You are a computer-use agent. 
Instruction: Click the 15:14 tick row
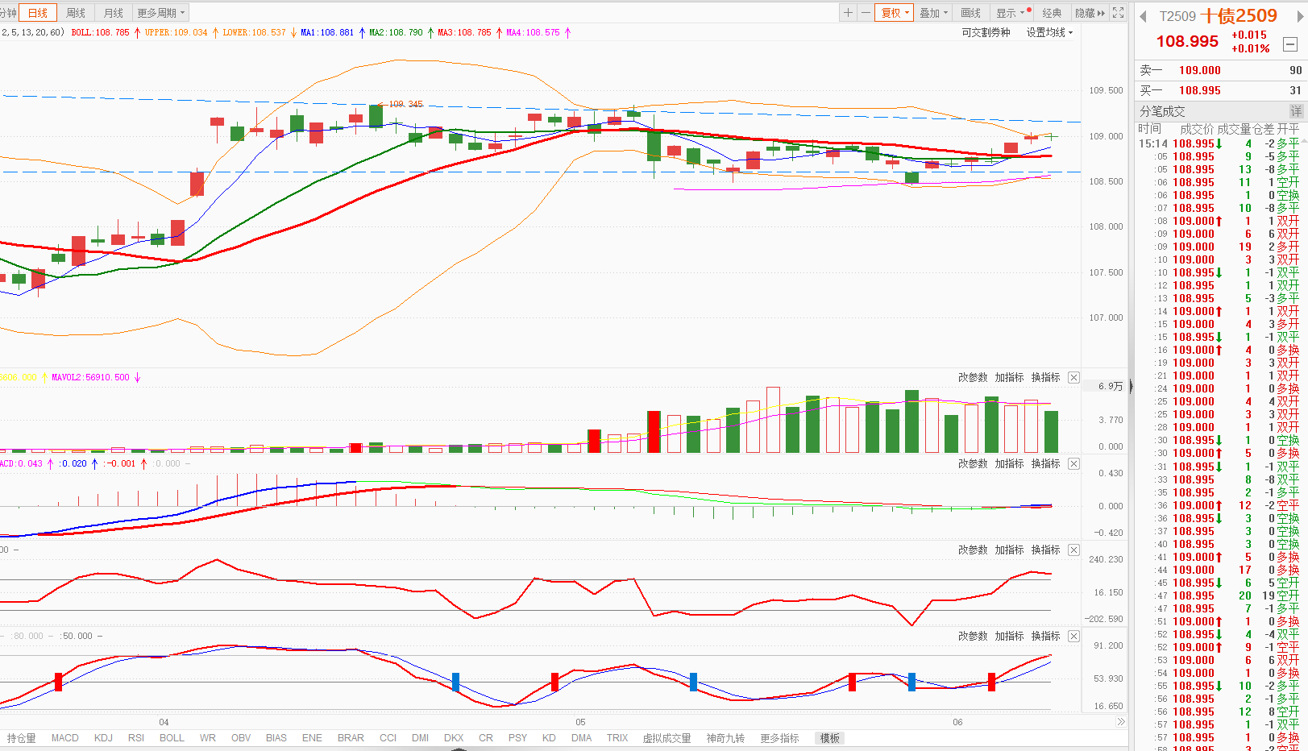tap(1219, 143)
